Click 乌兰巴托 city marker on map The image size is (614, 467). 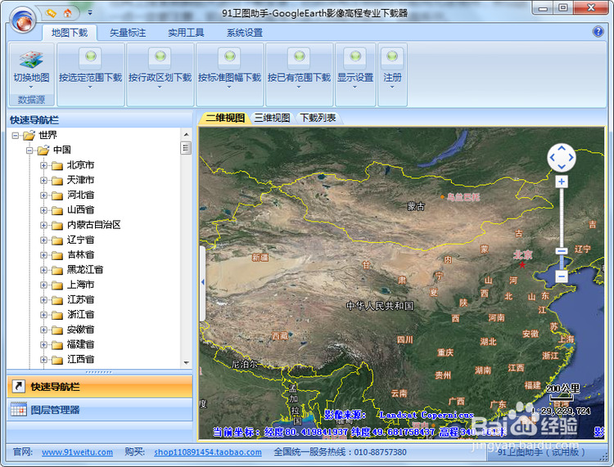coord(442,197)
